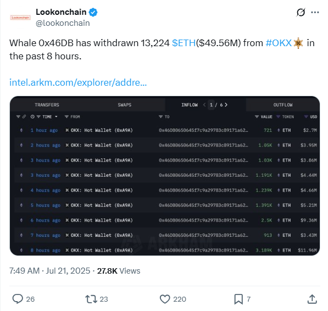This screenshot has height=311, width=328.
Task: Click the Grok slashed-circle icon
Action: pos(301,12)
